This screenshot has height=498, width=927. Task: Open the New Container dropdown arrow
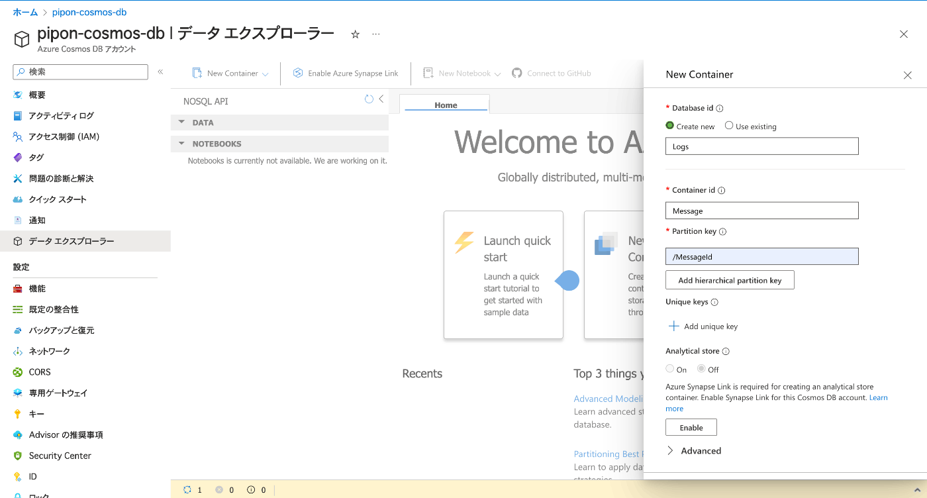point(266,74)
